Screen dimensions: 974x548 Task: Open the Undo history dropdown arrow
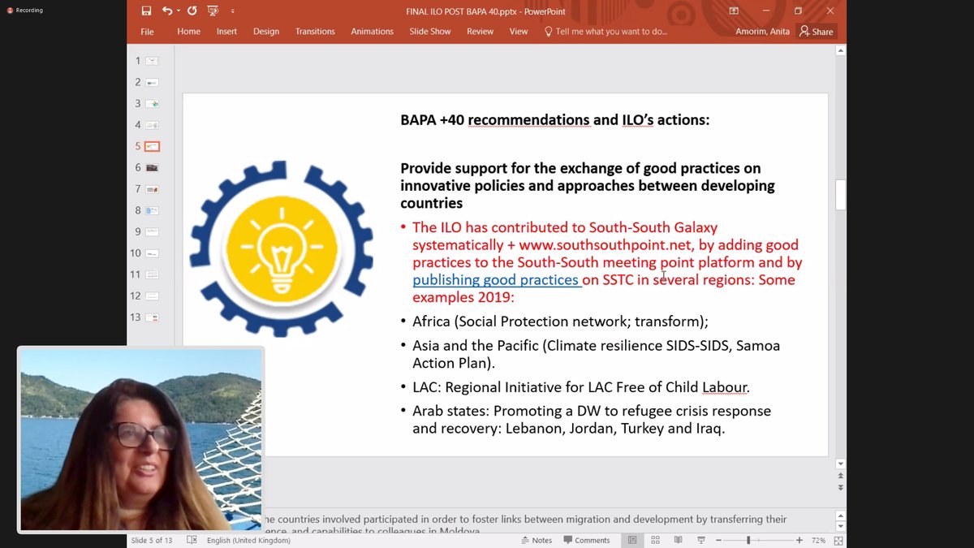pyautogui.click(x=178, y=11)
